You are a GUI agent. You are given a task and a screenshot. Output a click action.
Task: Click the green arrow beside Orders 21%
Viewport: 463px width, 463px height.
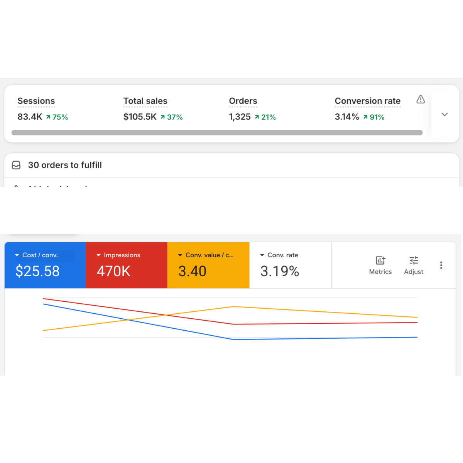click(x=257, y=117)
